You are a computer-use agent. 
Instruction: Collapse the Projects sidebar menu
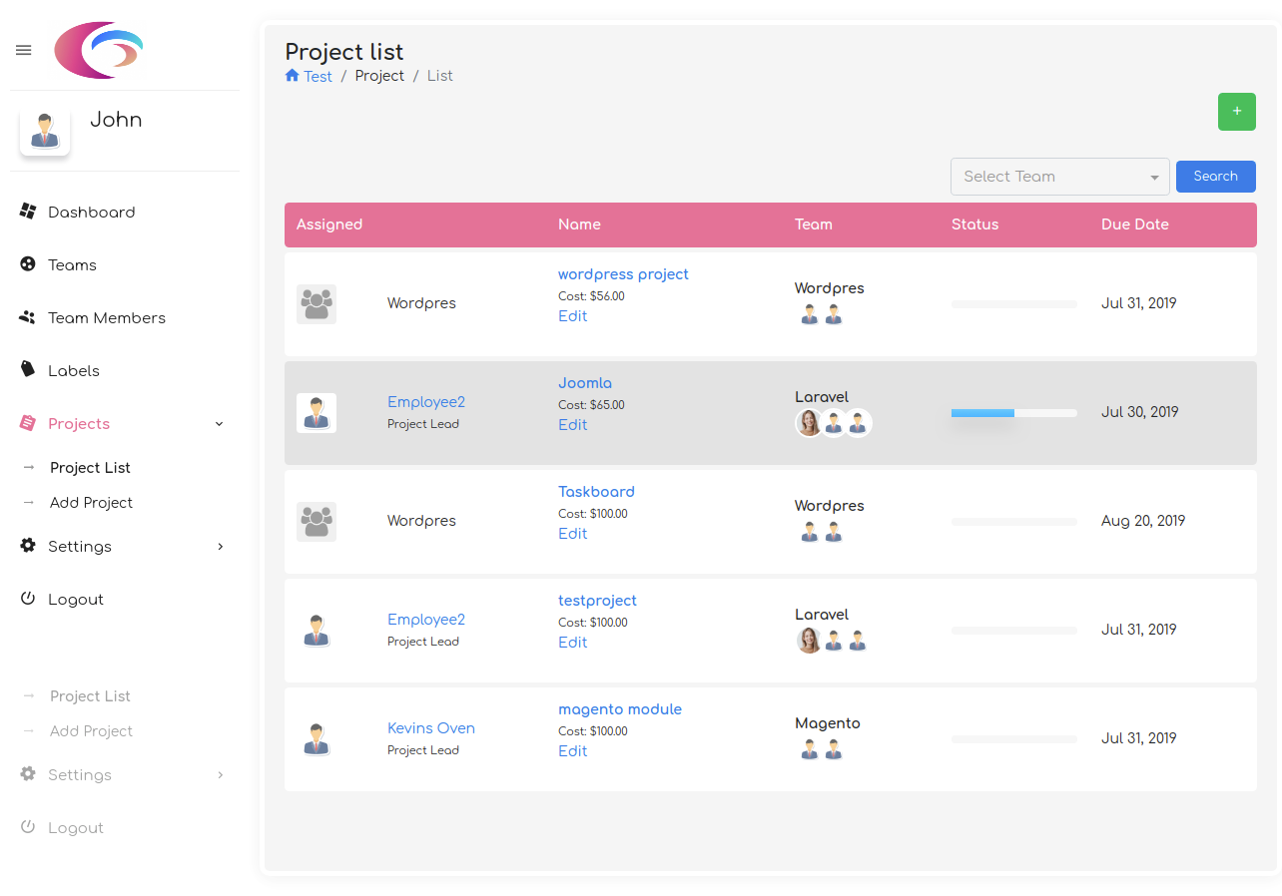point(220,424)
